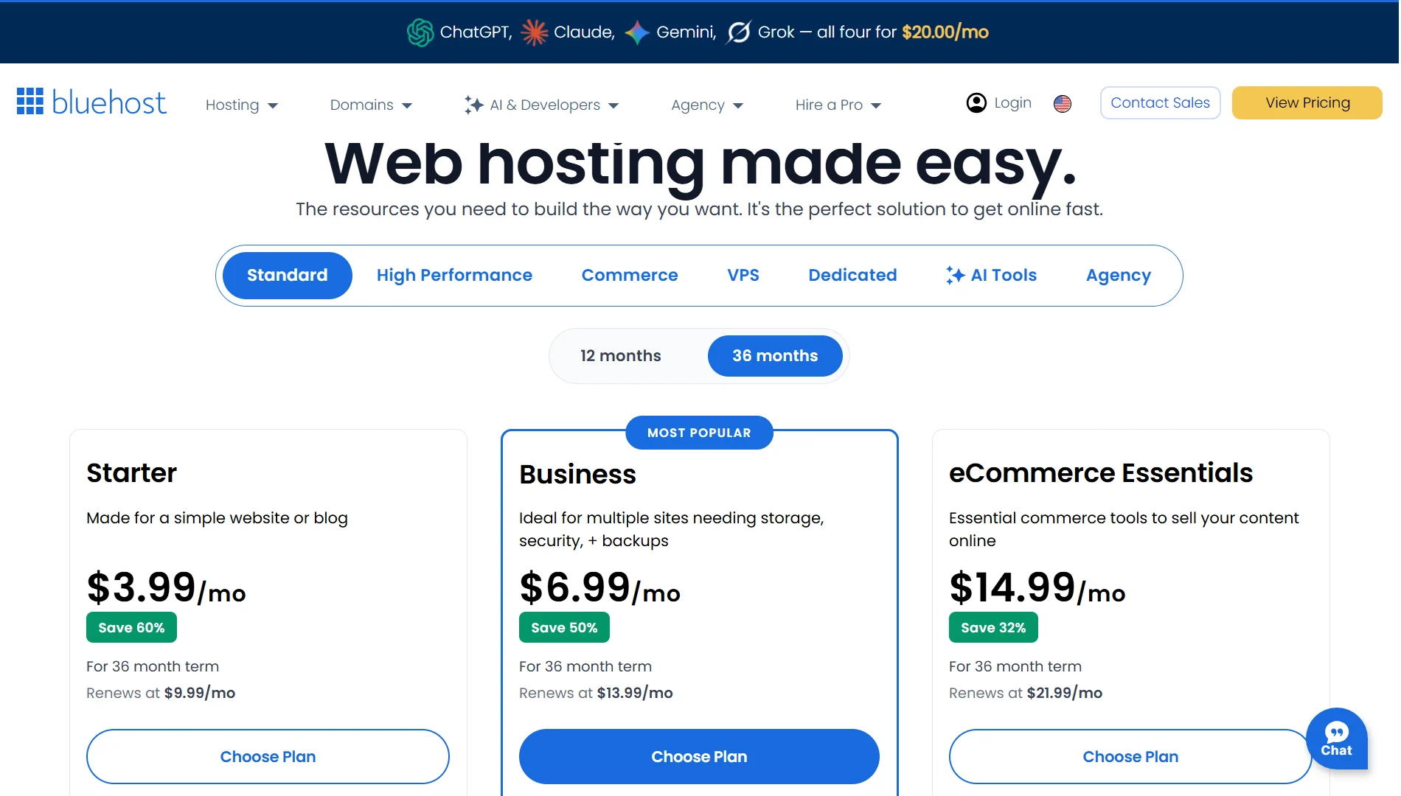Click 'Made for a simple website or blog'

217,518
